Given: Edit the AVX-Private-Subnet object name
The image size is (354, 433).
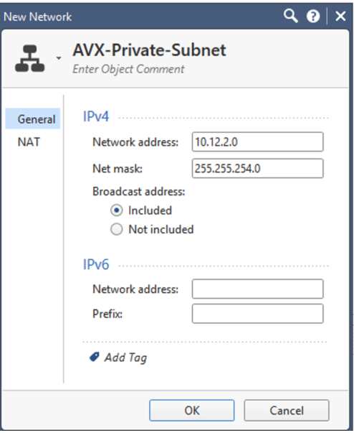Looking at the screenshot, I should (149, 50).
